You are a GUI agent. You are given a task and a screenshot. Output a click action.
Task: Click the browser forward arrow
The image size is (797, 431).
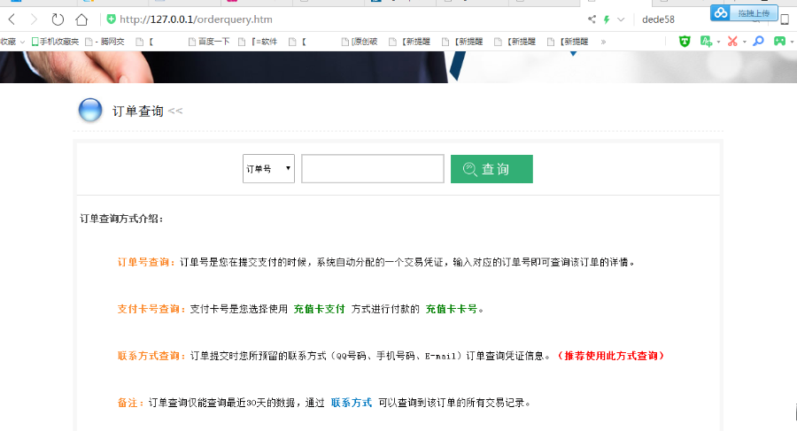pyautogui.click(x=34, y=19)
